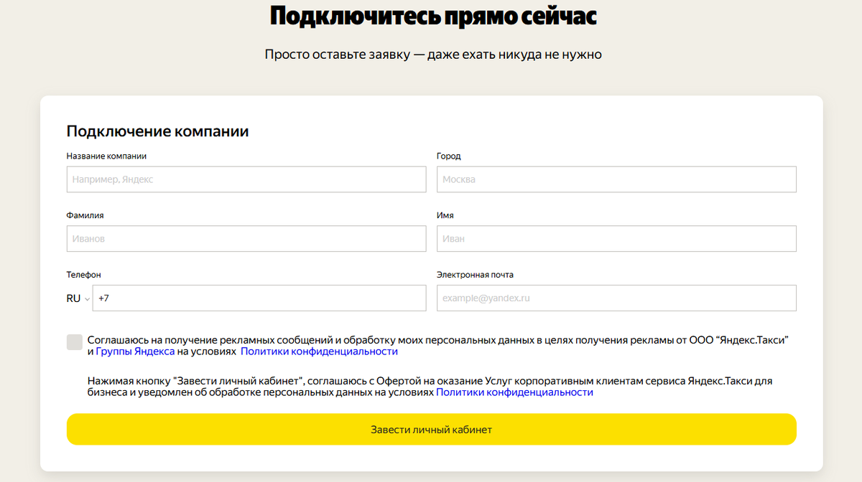Open Политики конфиденциальности link in offer paragraph
The image size is (862, 482).
point(515,392)
